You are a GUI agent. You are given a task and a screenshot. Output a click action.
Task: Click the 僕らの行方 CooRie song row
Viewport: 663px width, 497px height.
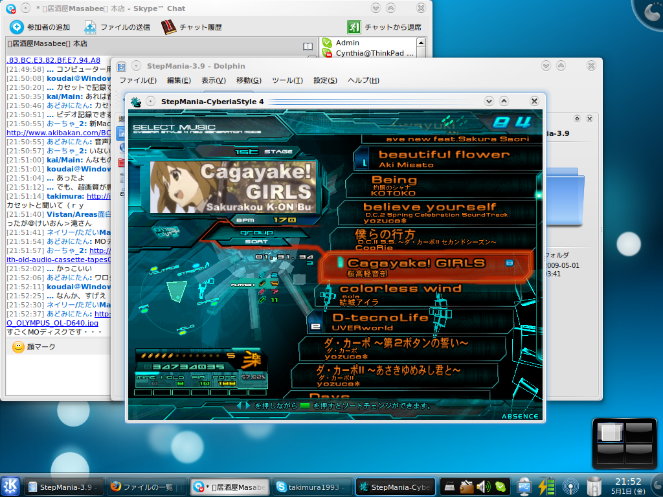pos(433,239)
